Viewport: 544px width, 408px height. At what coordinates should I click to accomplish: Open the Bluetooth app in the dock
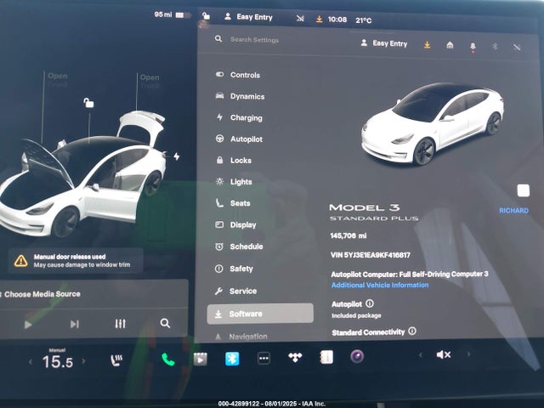[232, 359]
